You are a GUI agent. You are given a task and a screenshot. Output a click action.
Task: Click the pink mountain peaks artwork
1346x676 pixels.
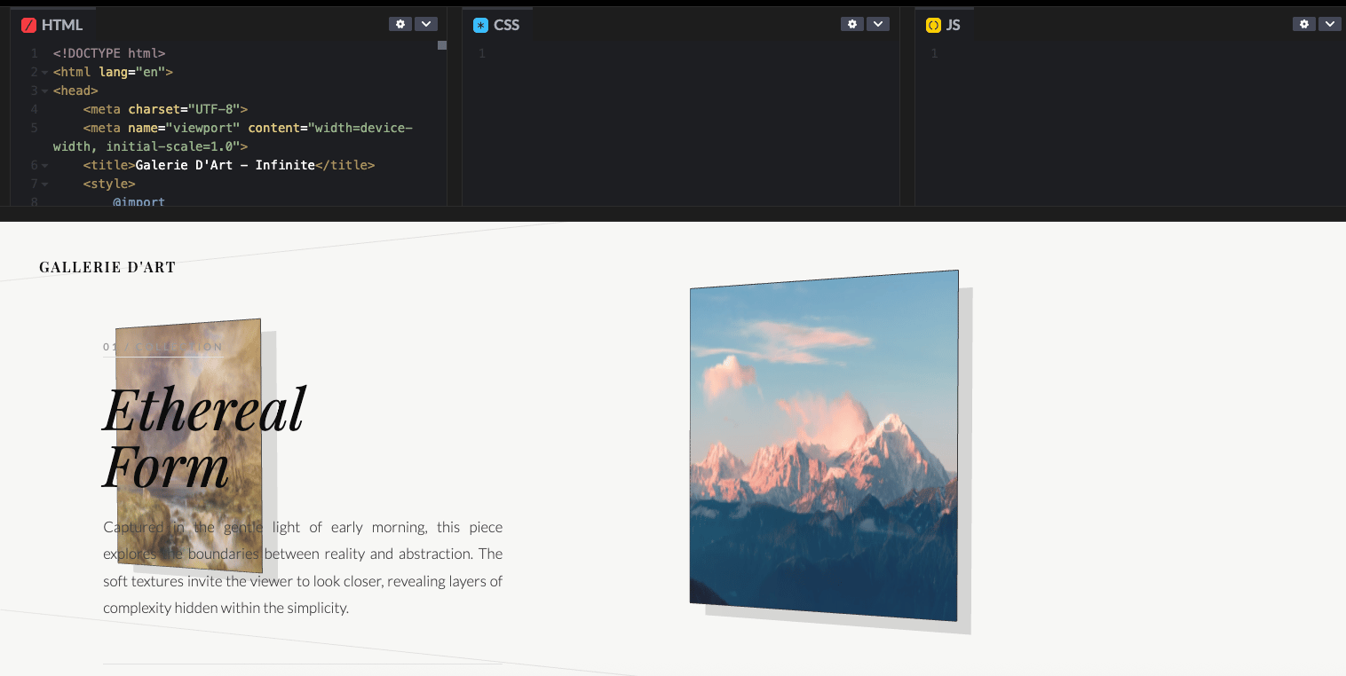point(824,445)
